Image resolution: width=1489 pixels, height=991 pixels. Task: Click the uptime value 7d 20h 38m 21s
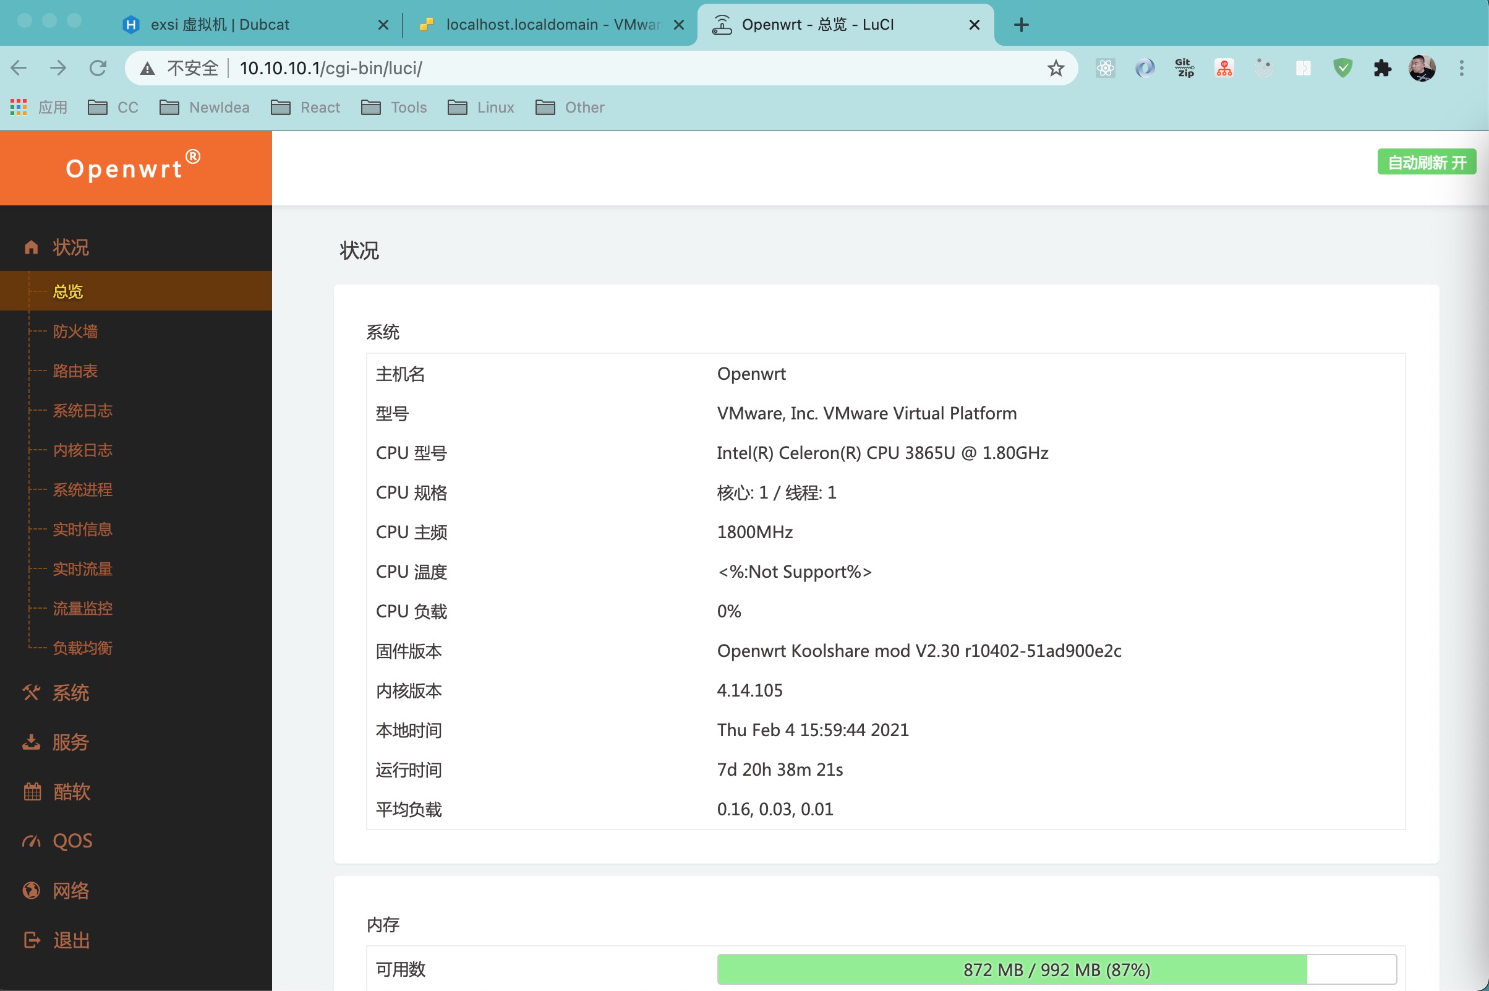[780, 769]
